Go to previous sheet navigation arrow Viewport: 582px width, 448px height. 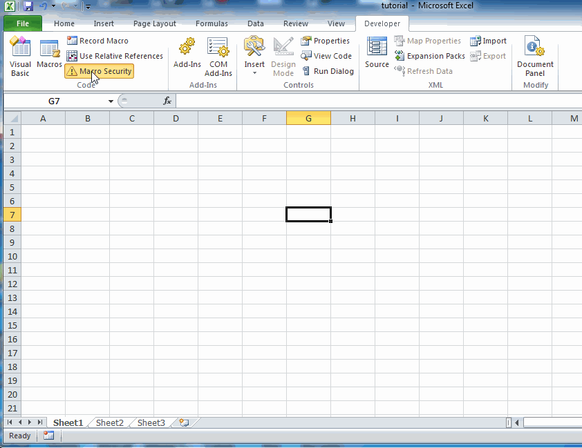tap(20, 422)
